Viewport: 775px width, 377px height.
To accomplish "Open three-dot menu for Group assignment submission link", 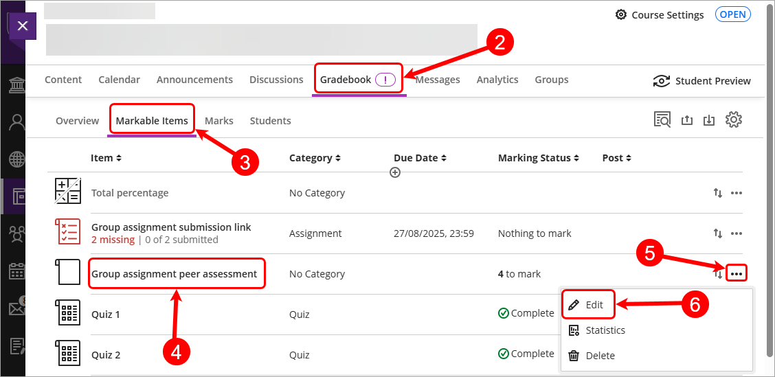I will coord(737,233).
